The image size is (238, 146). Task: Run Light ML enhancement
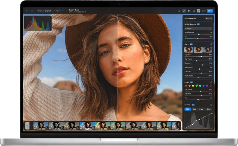(191, 44)
